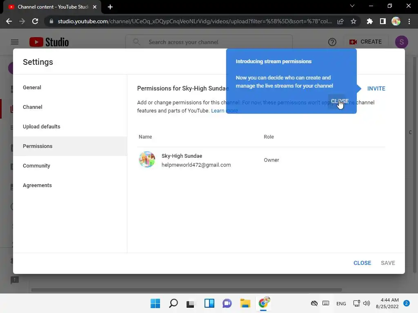Open the purple S account avatar
Image resolution: width=418 pixels, height=313 pixels.
402,42
